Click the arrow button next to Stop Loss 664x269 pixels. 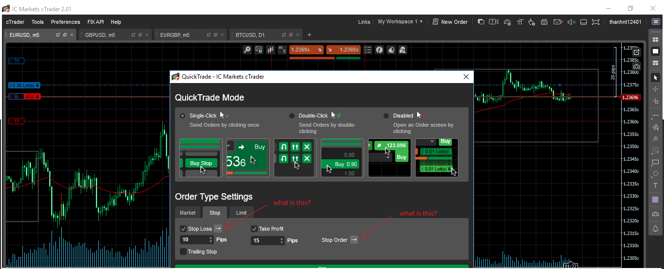[x=218, y=229]
